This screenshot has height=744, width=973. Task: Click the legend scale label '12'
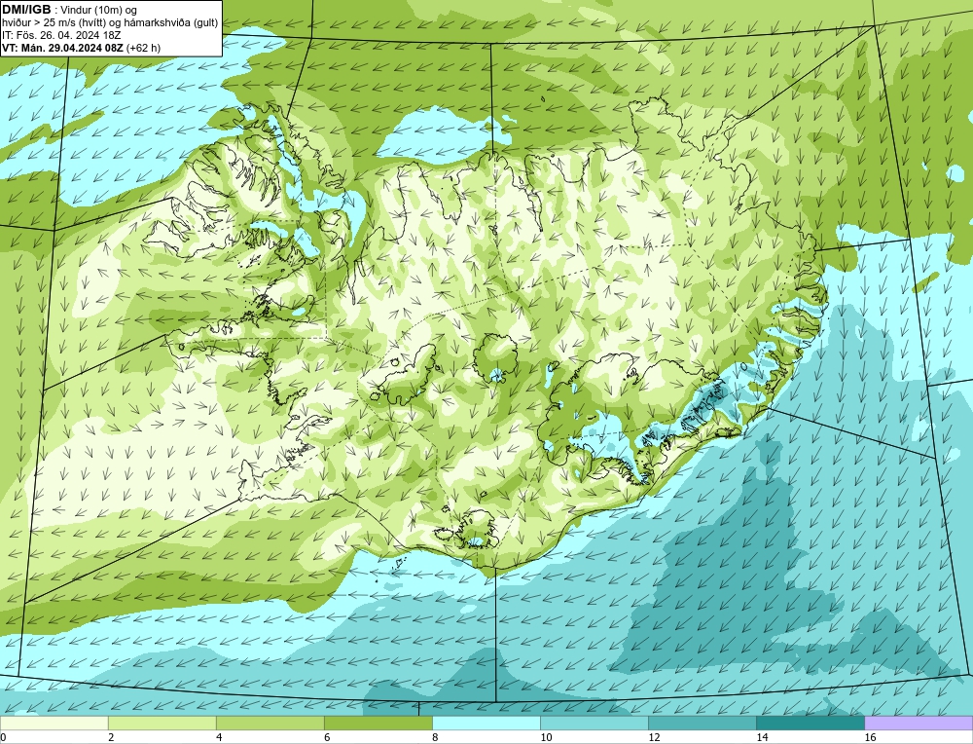pos(654,737)
